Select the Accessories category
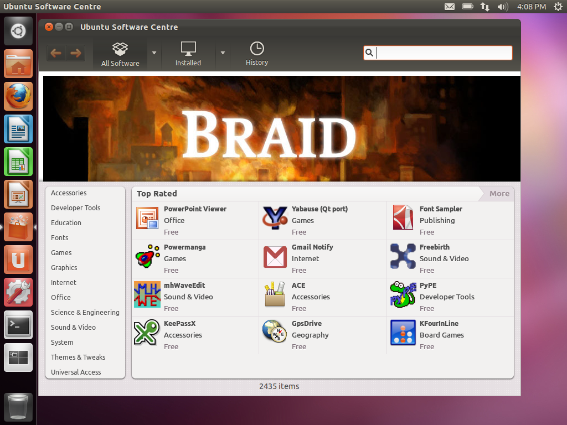 [69, 193]
